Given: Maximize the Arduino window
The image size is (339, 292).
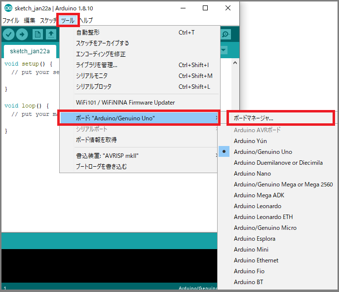Looking at the screenshot, I should click(x=205, y=8).
